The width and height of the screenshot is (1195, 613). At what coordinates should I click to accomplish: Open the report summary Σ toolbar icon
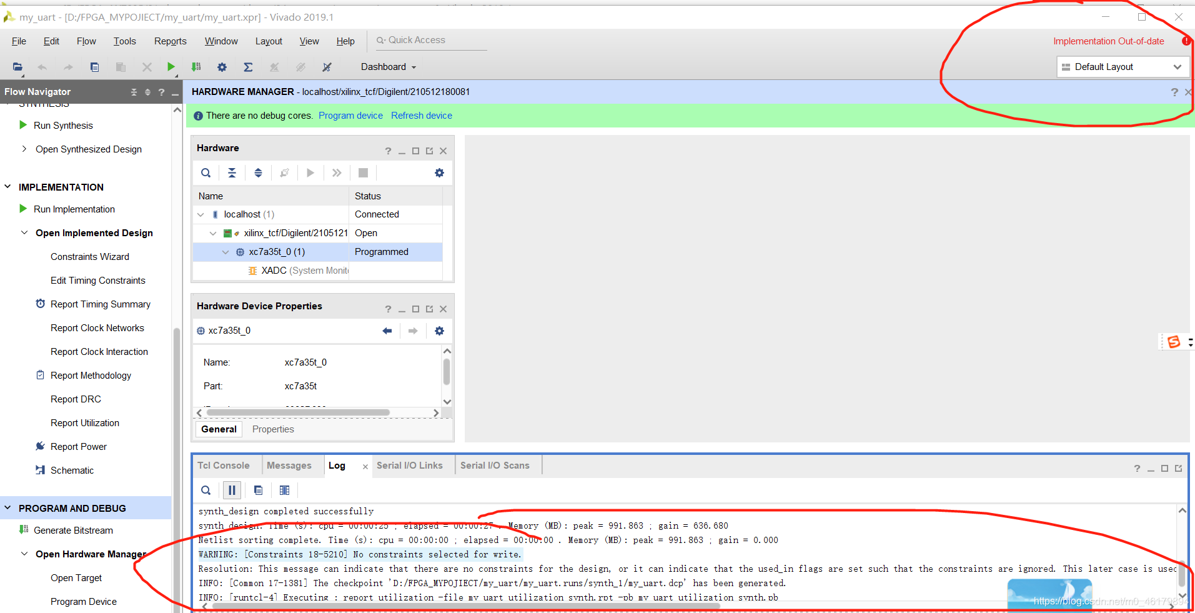tap(248, 67)
